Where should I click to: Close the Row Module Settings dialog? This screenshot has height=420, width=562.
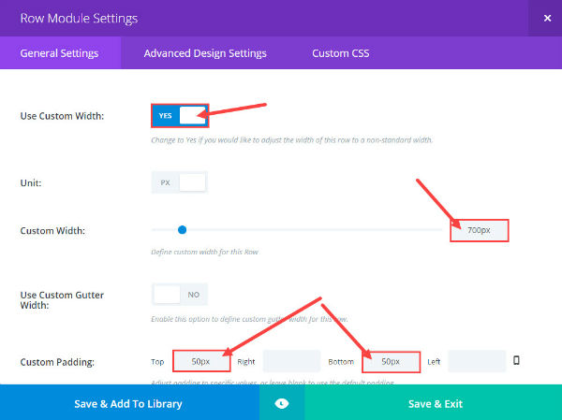pos(547,18)
